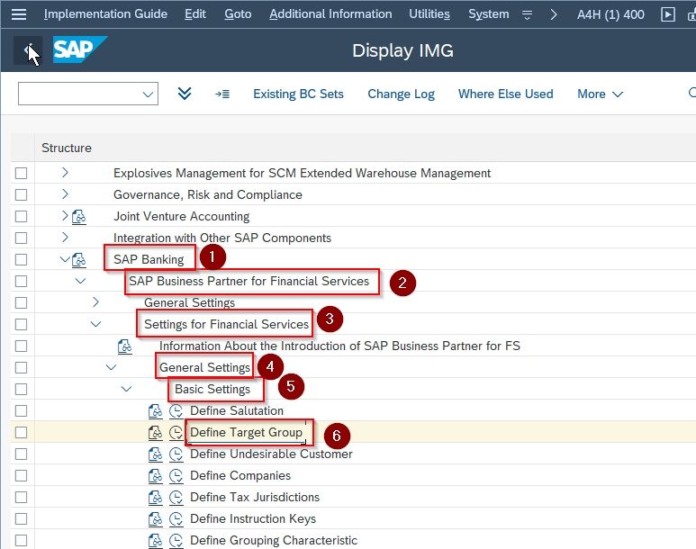This screenshot has height=549, width=696.
Task: Check the SAP Banking row checkbox
Action: (21, 259)
